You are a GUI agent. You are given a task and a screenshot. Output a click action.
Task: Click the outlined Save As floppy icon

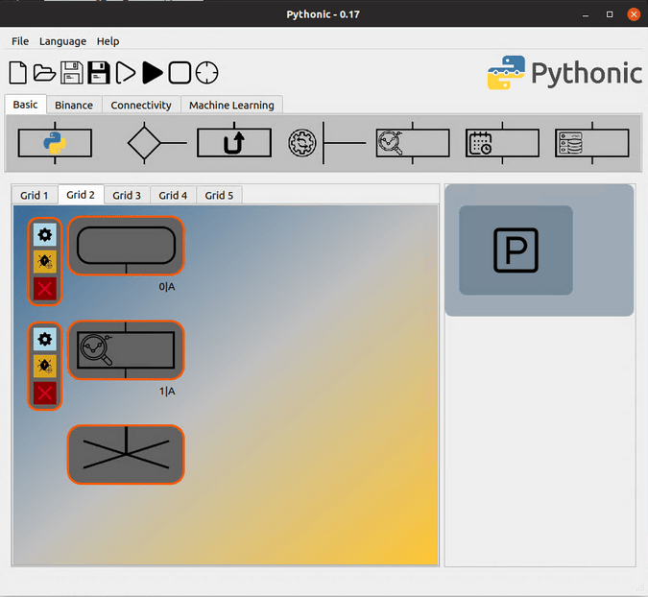pos(71,73)
